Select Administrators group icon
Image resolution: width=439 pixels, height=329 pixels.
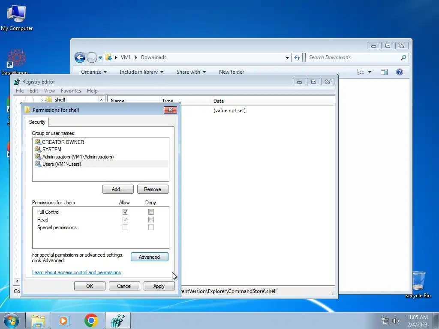(38, 156)
